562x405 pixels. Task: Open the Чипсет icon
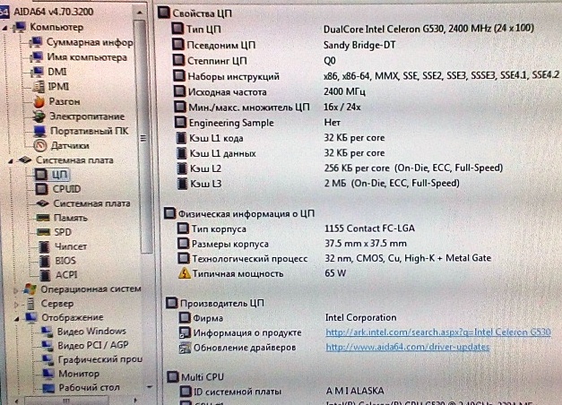point(45,246)
